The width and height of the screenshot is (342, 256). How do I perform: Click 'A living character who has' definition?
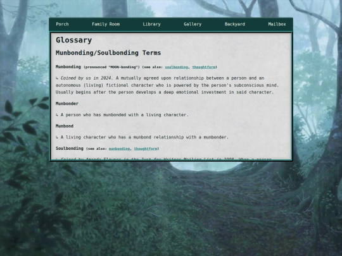pos(144,137)
